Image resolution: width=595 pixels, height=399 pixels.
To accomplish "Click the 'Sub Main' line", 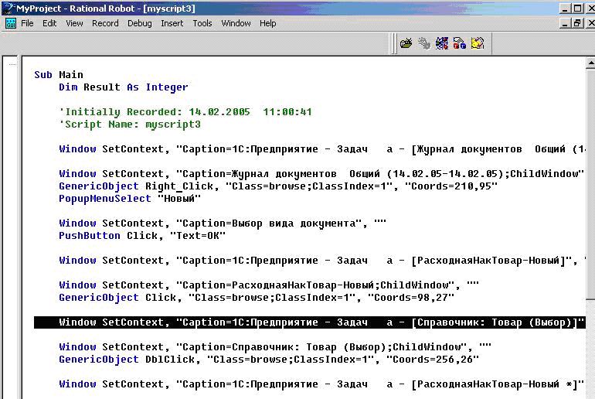I will [59, 75].
